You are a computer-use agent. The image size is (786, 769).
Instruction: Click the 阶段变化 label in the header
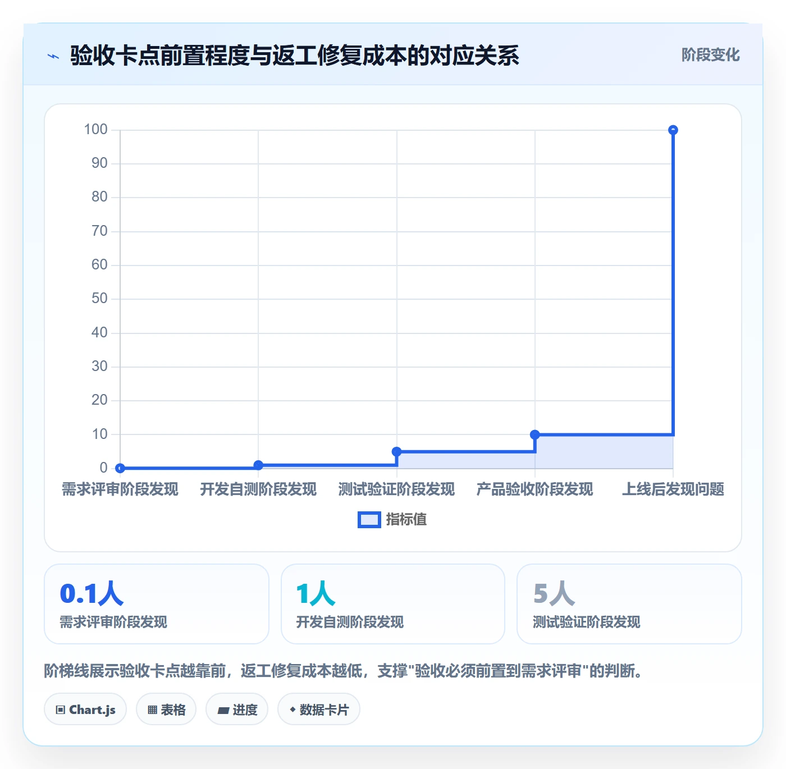click(x=710, y=55)
